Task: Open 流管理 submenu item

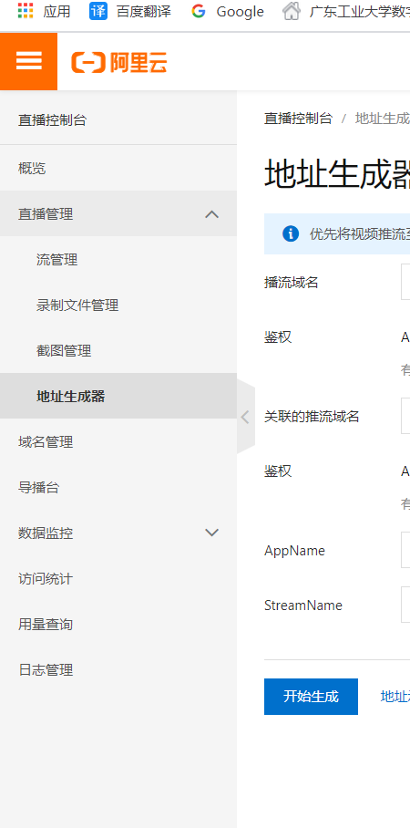Action: 118,259
